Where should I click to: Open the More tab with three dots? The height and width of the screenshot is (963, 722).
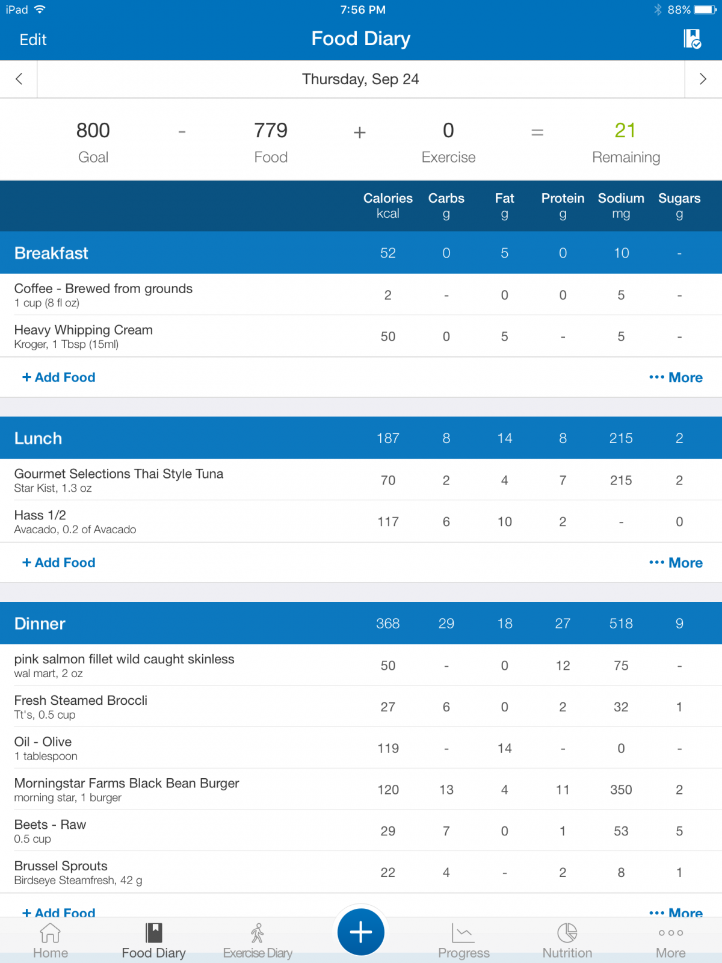(x=671, y=941)
